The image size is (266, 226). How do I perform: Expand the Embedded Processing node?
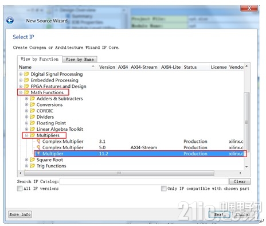pyautogui.click(x=21, y=80)
